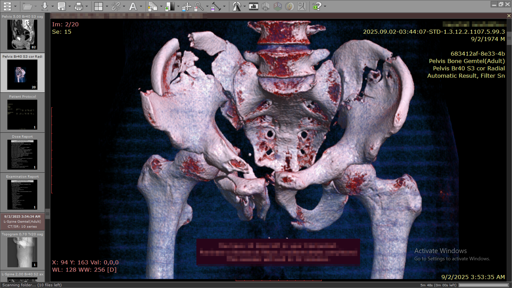Image resolution: width=512 pixels, height=288 pixels.
Task: Select the pan (move) tool
Action: click(x=187, y=6)
